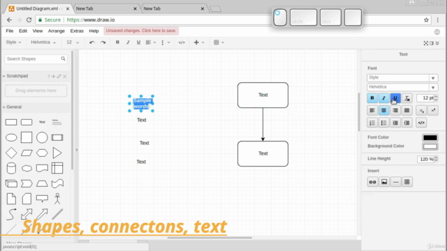Viewport: 447px width, 251px height.
Task: Select the ellipse shape in General
Action: point(11,138)
